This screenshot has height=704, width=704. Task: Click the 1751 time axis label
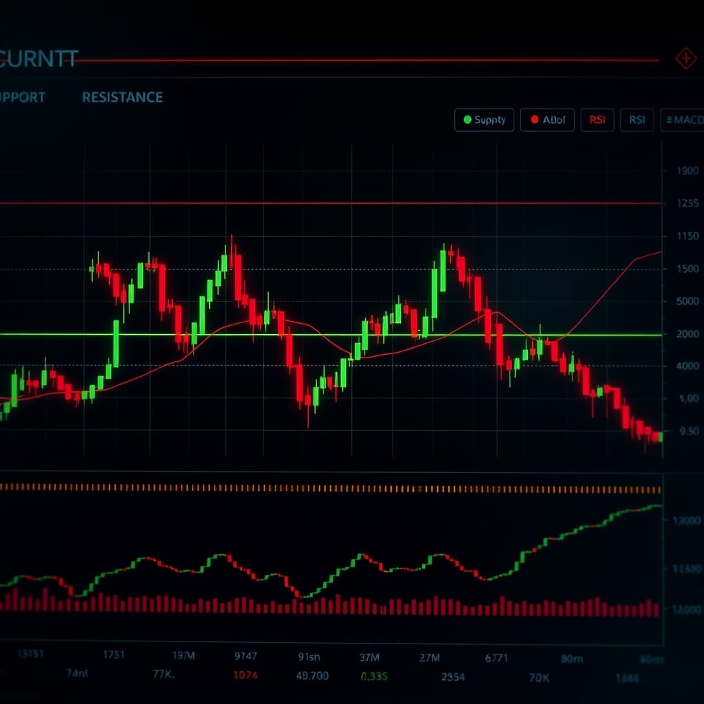click(x=113, y=654)
